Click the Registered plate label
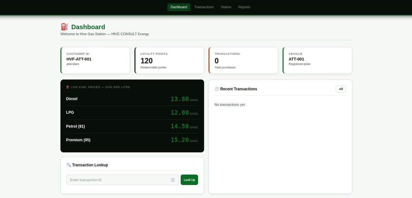This screenshot has width=412, height=198. (299, 64)
